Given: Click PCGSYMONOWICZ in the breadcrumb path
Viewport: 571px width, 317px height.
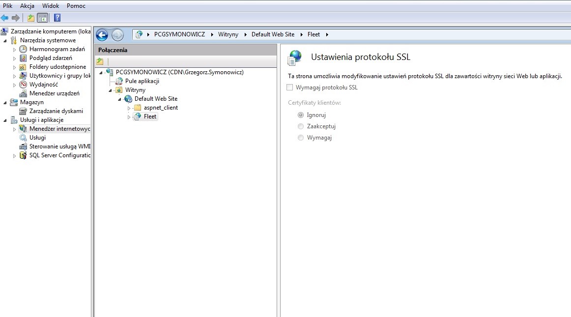Looking at the screenshot, I should (x=179, y=34).
